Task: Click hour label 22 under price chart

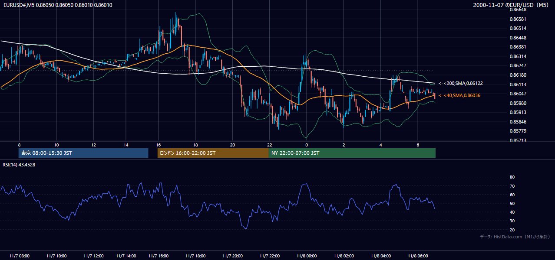Action: coord(270,145)
